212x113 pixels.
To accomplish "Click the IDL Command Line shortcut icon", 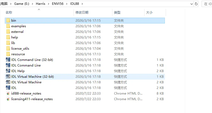I will point(8,65).
